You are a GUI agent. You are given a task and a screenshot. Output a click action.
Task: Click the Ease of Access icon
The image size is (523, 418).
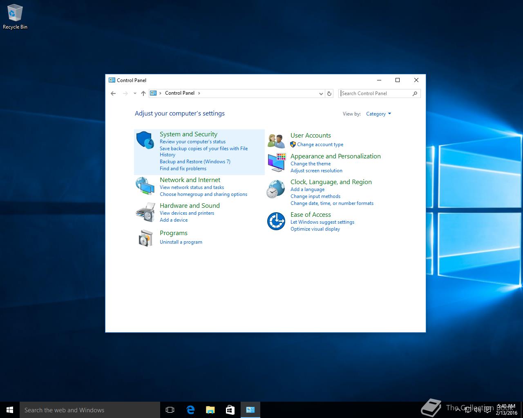(276, 221)
